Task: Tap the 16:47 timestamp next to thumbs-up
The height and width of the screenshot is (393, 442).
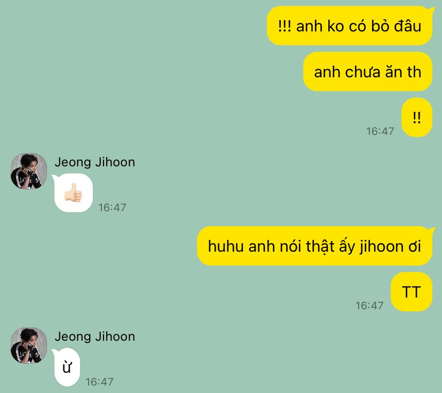Action: (x=112, y=207)
